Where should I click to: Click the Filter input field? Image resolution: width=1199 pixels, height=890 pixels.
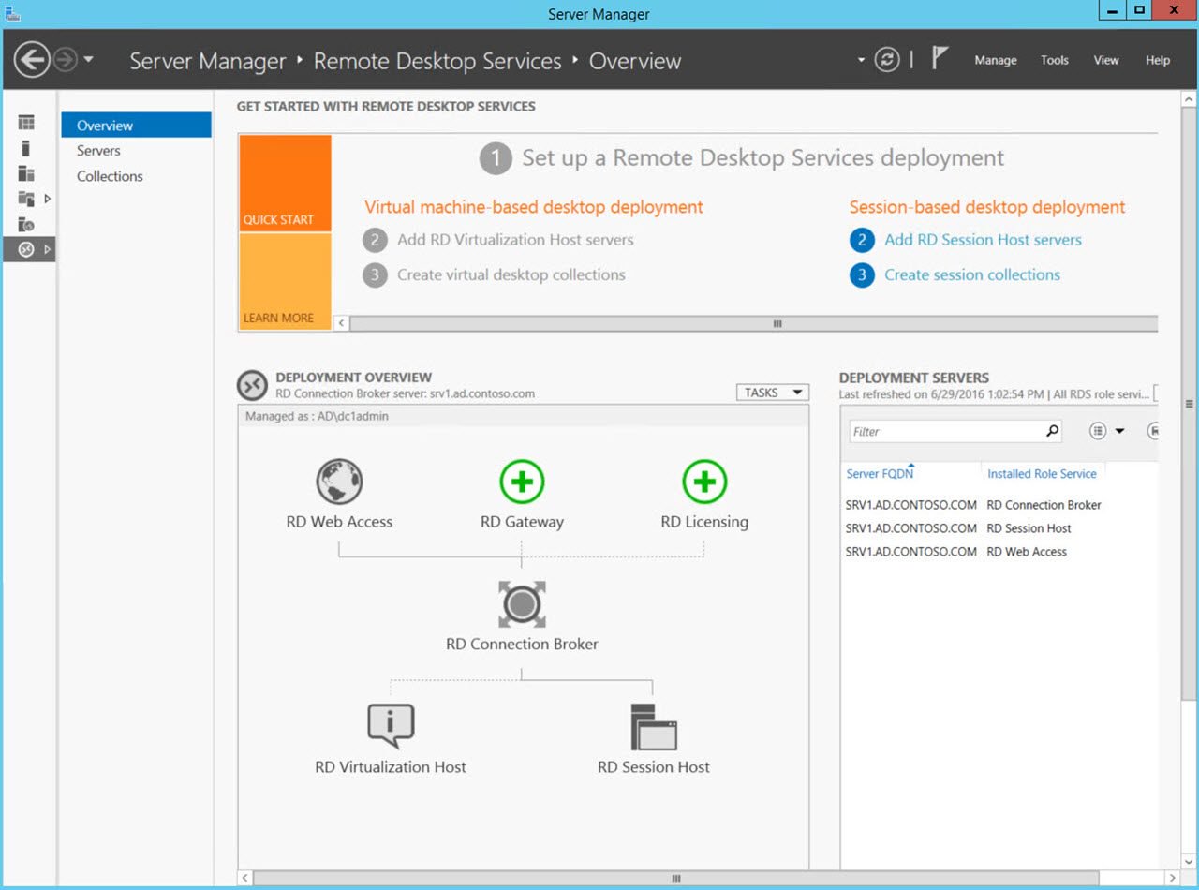946,432
